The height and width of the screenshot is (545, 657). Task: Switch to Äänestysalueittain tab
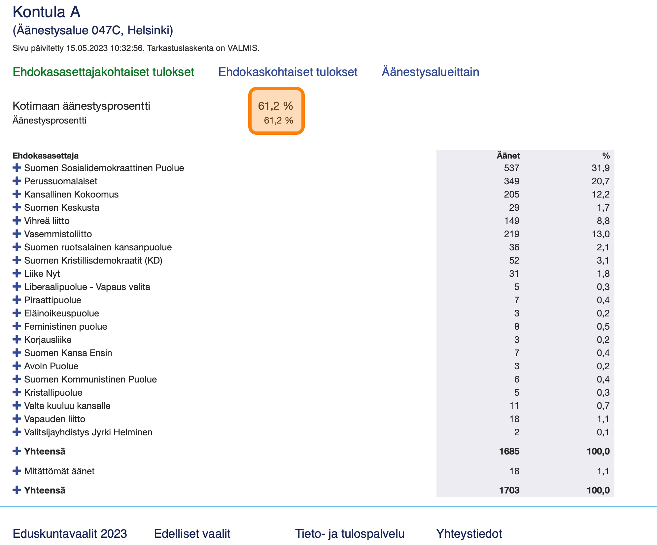(x=431, y=72)
